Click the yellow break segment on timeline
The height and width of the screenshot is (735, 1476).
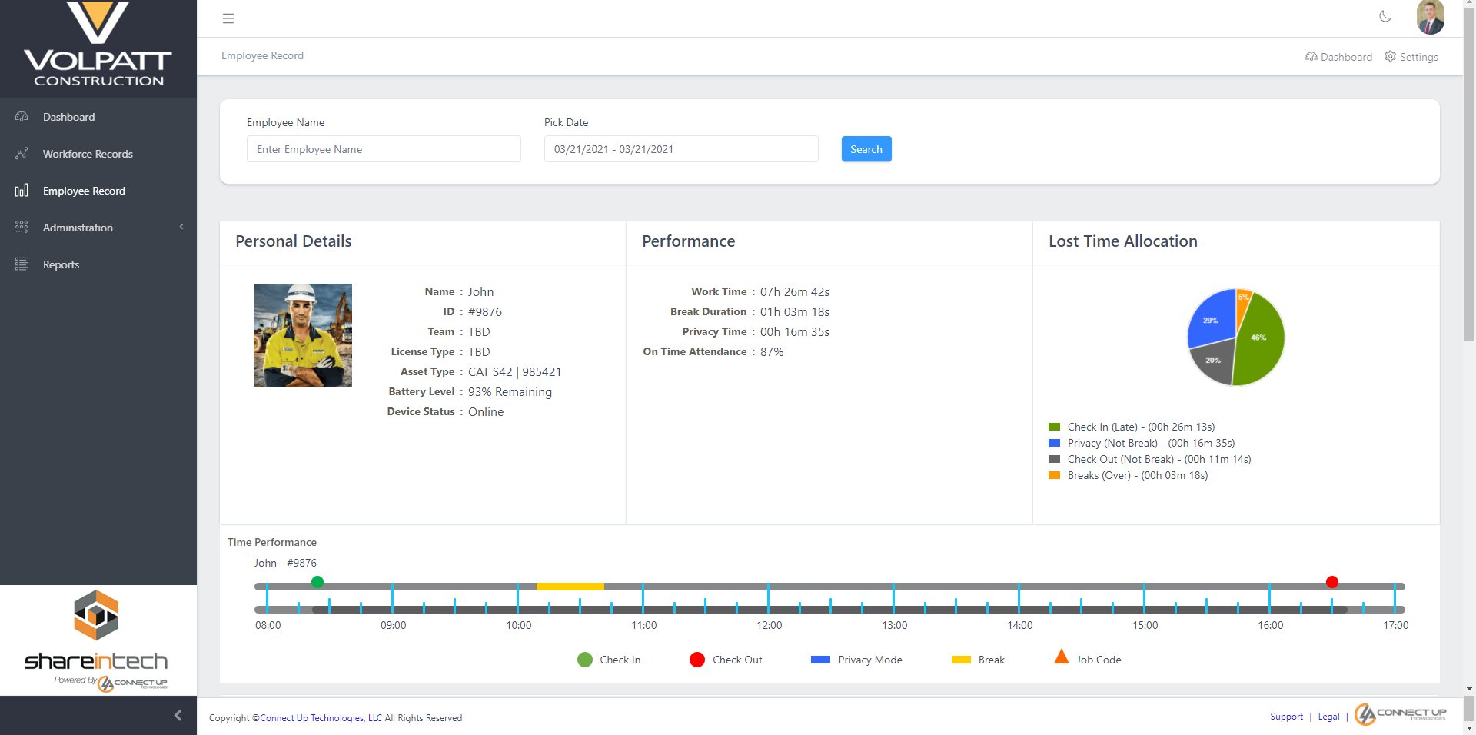click(570, 587)
